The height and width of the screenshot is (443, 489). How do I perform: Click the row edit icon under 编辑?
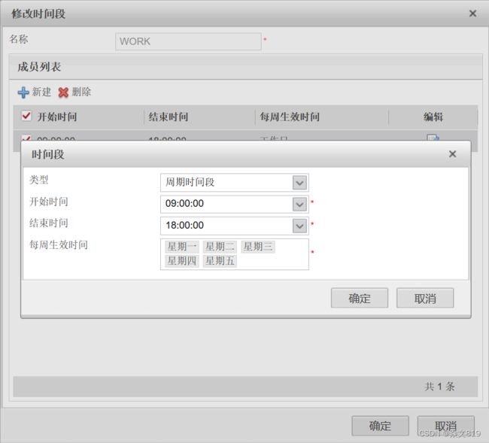pos(433,138)
